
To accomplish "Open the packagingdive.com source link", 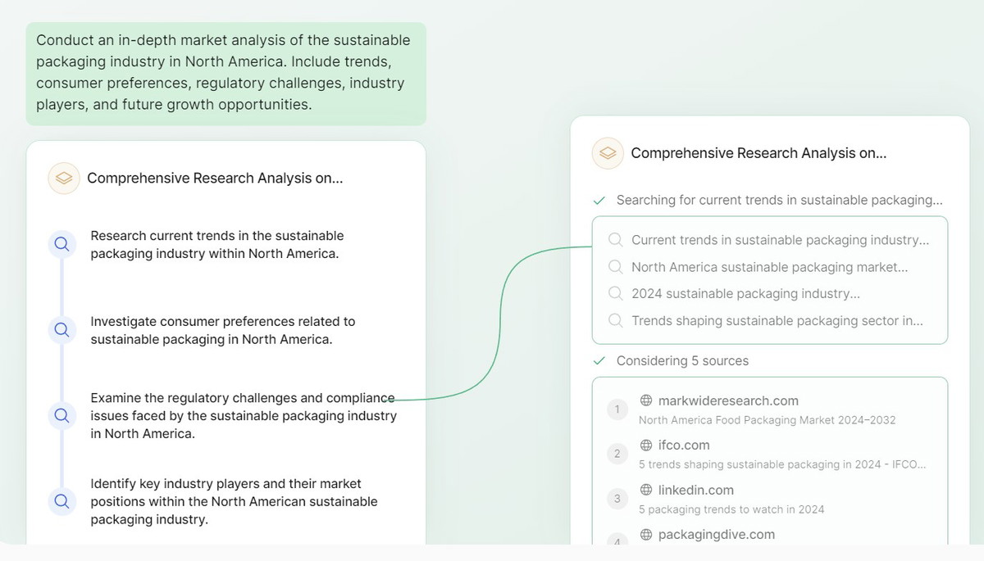I will pos(716,535).
